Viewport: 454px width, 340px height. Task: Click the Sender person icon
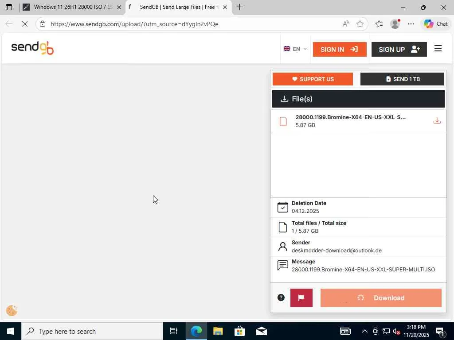click(x=282, y=247)
